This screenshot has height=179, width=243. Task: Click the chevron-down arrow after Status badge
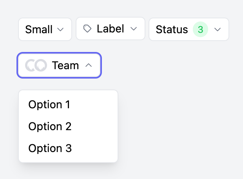(x=218, y=29)
